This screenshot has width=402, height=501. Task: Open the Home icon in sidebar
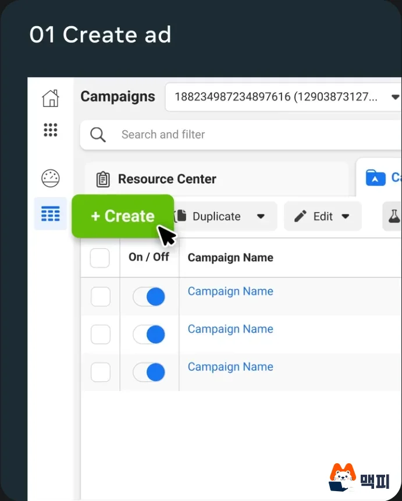[51, 98]
